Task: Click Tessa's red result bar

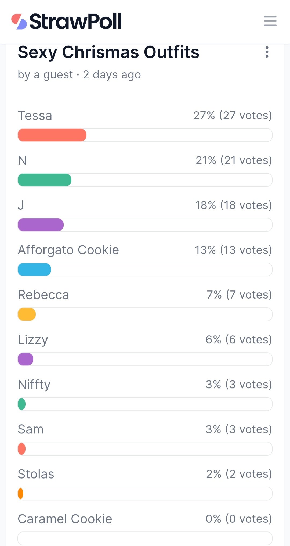Action: (52, 135)
